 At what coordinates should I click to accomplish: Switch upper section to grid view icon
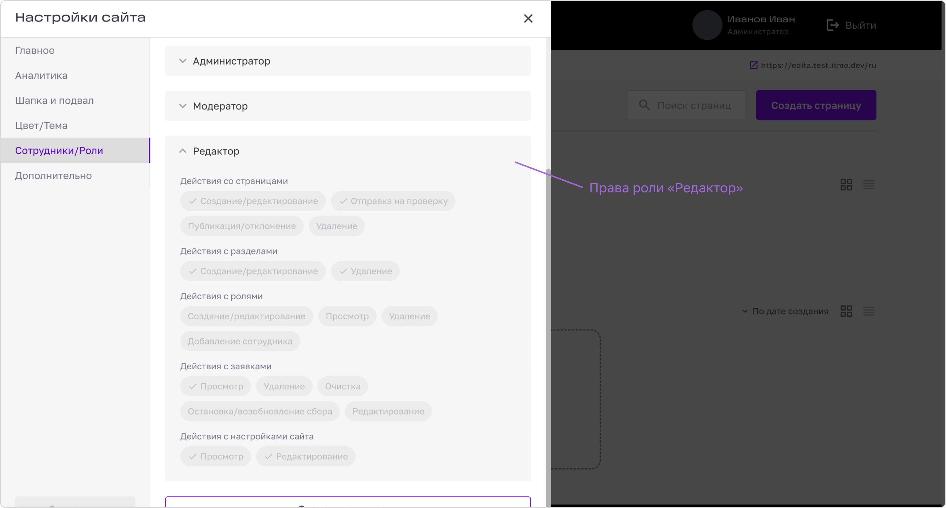(846, 184)
